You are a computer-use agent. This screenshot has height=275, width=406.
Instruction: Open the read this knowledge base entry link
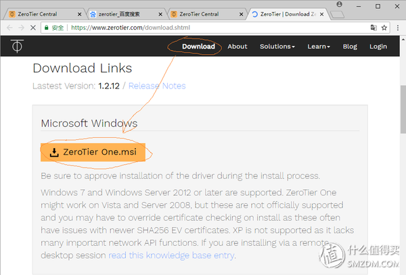pyautogui.click(x=172, y=255)
